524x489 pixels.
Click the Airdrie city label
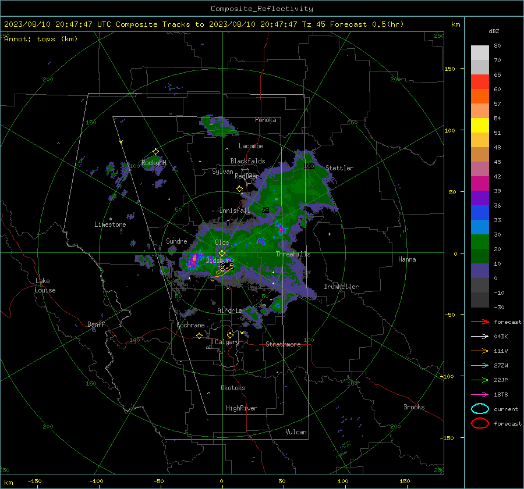click(x=229, y=310)
